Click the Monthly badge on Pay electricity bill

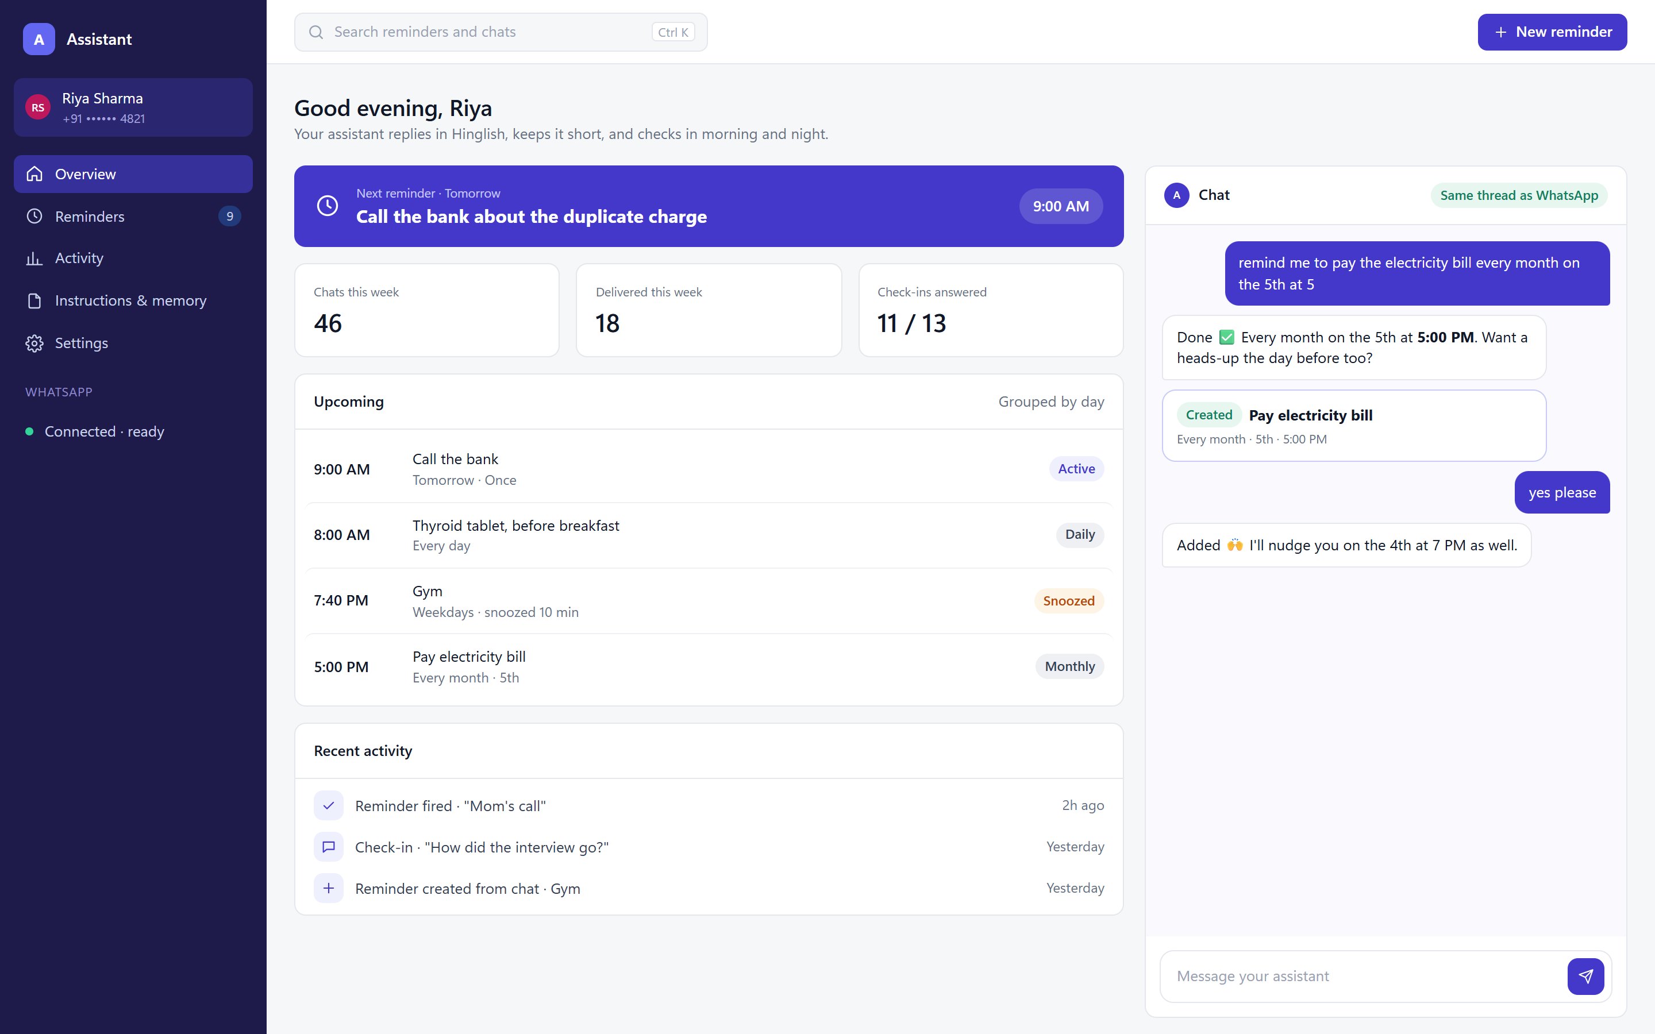click(x=1069, y=667)
